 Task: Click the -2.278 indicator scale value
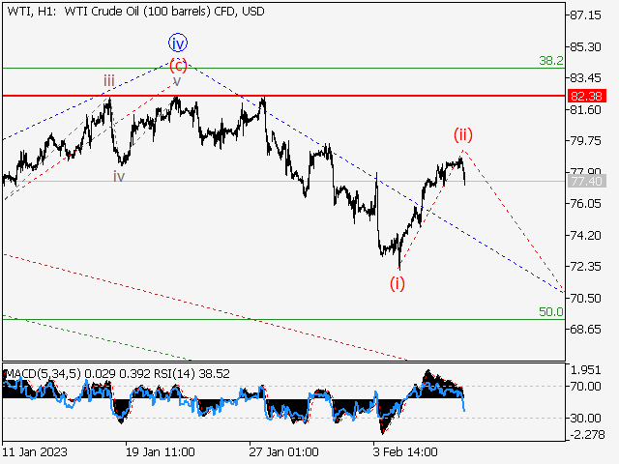coord(587,435)
